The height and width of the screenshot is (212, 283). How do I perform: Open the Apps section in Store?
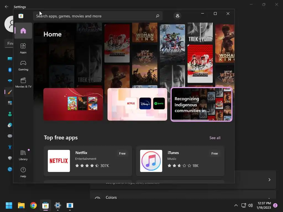[x=23, y=49]
